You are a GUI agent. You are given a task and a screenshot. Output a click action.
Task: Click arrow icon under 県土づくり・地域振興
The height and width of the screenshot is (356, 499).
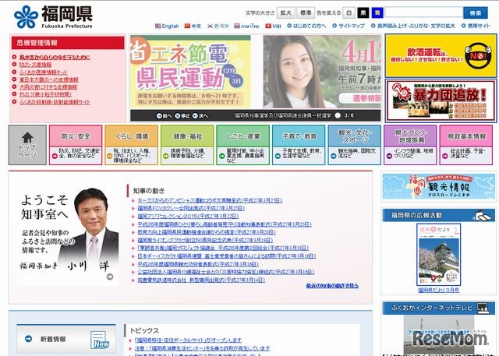(x=389, y=156)
